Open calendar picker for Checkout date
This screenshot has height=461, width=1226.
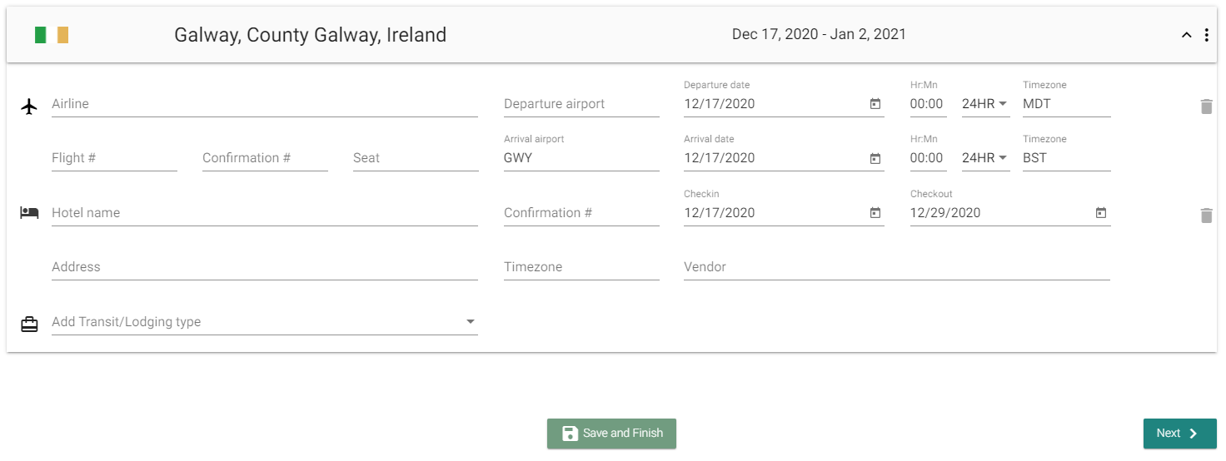click(1101, 213)
